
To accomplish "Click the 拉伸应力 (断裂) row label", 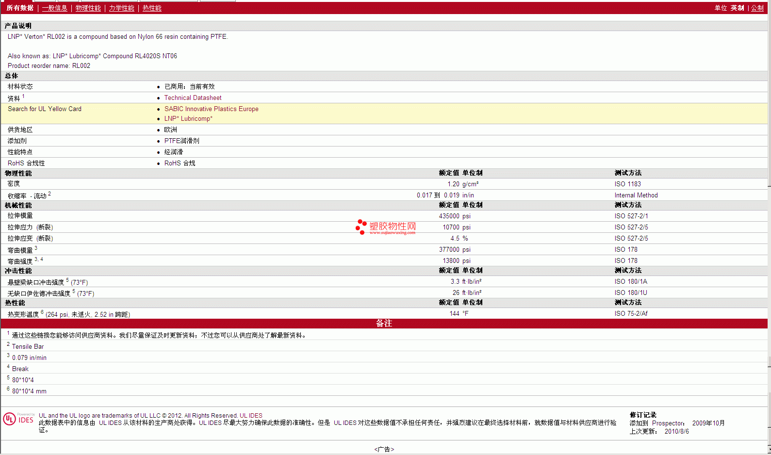I will [x=30, y=227].
